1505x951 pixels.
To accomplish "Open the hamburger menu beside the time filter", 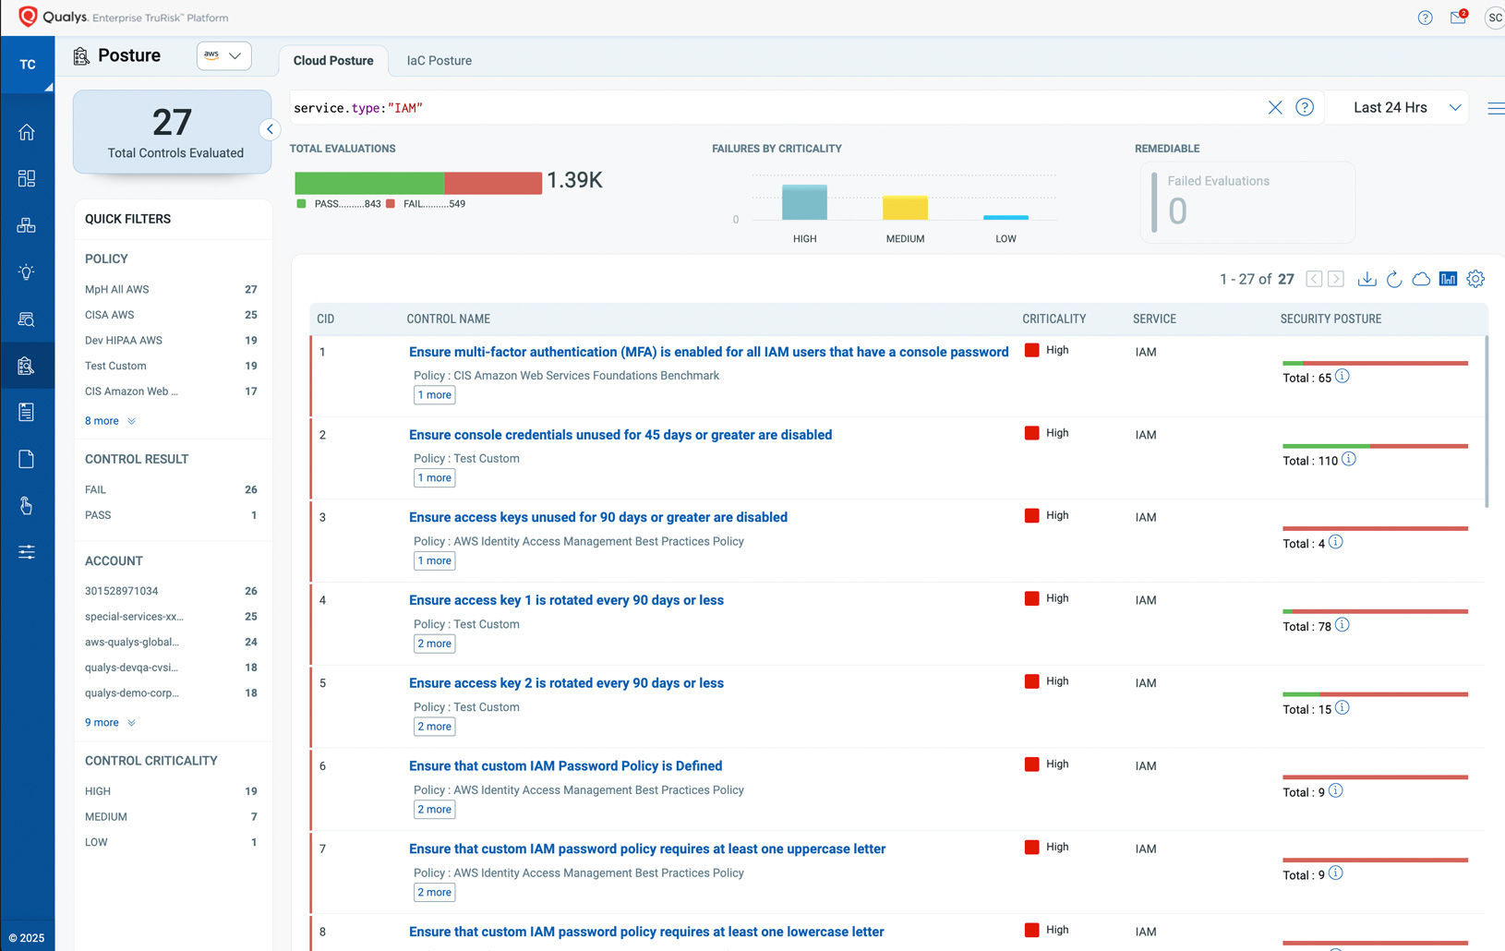I will click(1496, 108).
